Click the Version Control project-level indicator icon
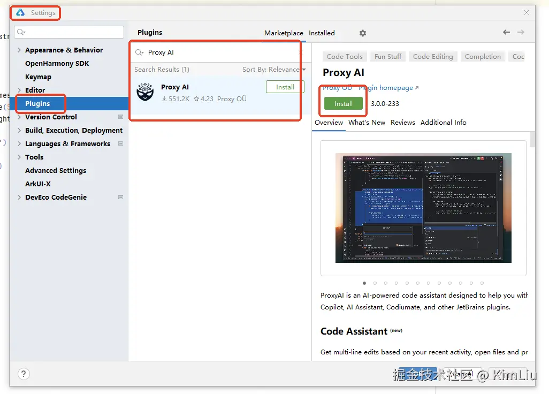The image size is (549, 394). click(121, 117)
